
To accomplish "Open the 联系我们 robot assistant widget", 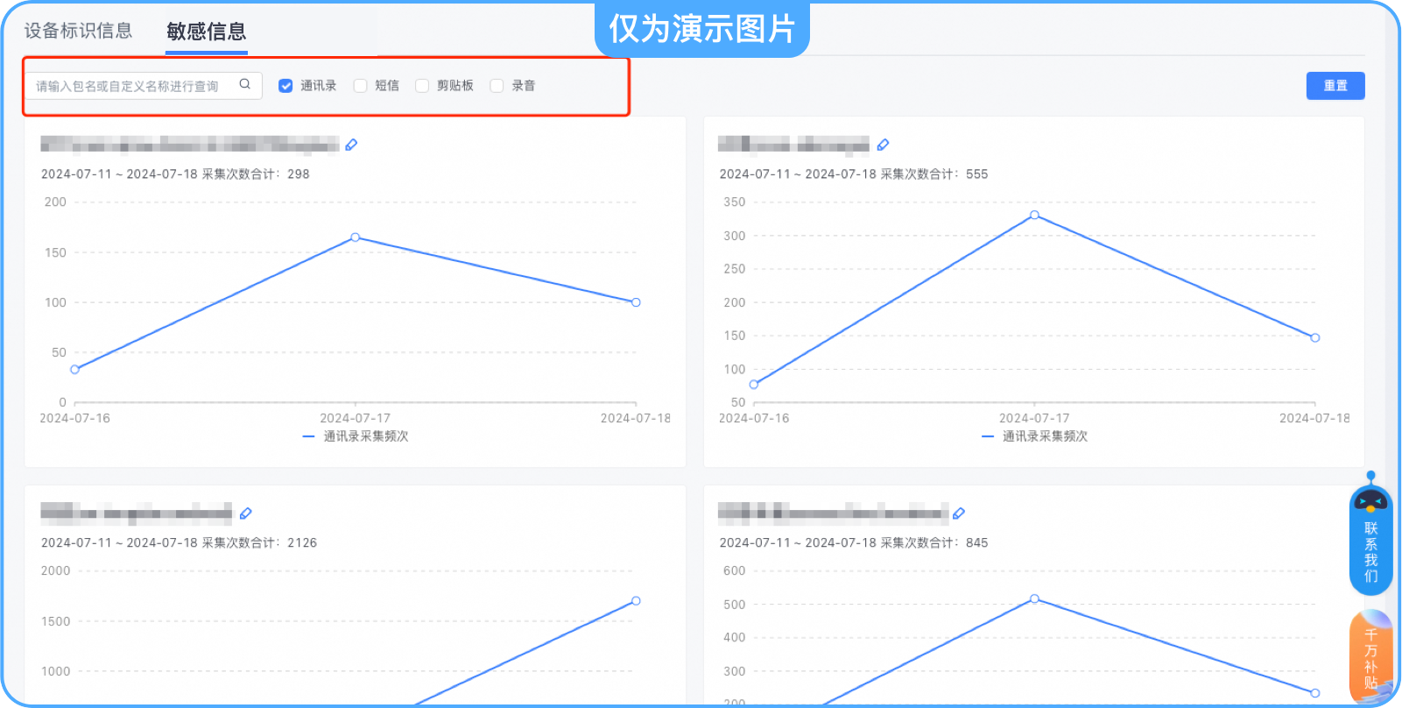I will [1370, 536].
